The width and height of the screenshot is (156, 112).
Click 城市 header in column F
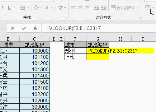coord(75,45)
